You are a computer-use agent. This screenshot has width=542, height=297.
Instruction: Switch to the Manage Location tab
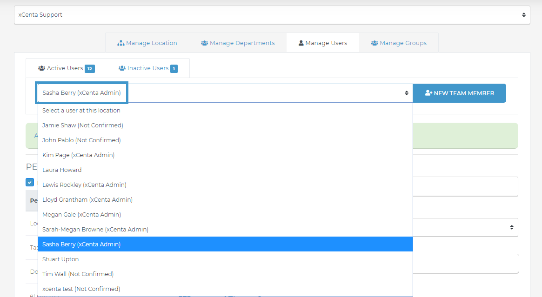[x=147, y=43]
